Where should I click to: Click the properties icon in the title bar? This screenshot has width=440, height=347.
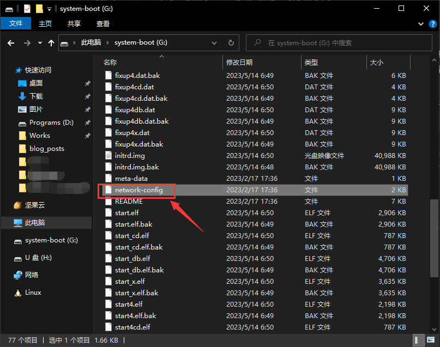click(27, 9)
